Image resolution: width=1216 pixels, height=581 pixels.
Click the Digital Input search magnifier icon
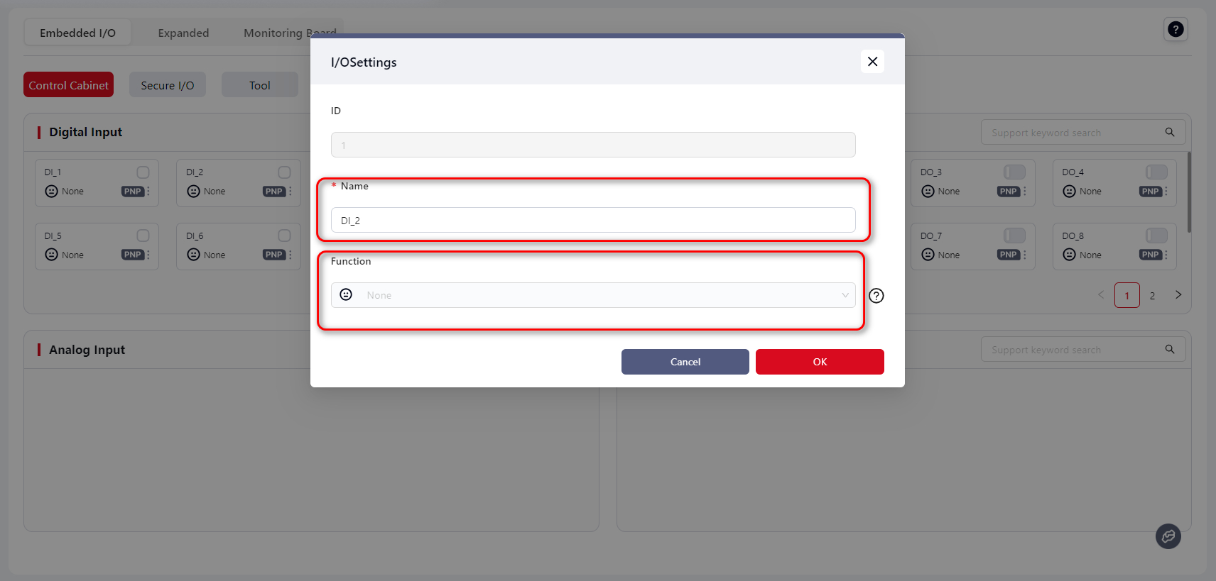click(x=1170, y=132)
